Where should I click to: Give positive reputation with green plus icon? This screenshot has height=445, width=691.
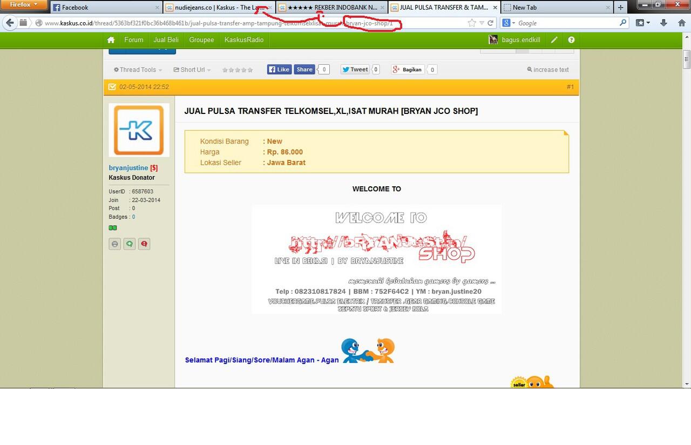[129, 244]
